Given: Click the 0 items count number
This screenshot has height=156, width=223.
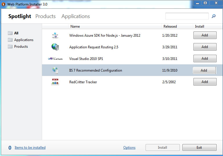Looking at the screenshot, I should 10,148.
